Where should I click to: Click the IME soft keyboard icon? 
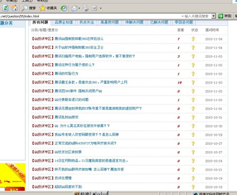pyautogui.click(x=105, y=194)
